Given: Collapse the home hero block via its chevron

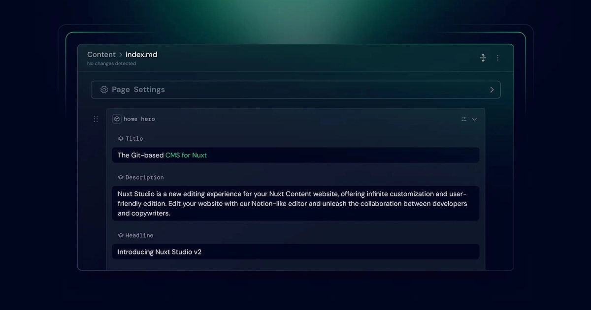Looking at the screenshot, I should click(x=474, y=119).
